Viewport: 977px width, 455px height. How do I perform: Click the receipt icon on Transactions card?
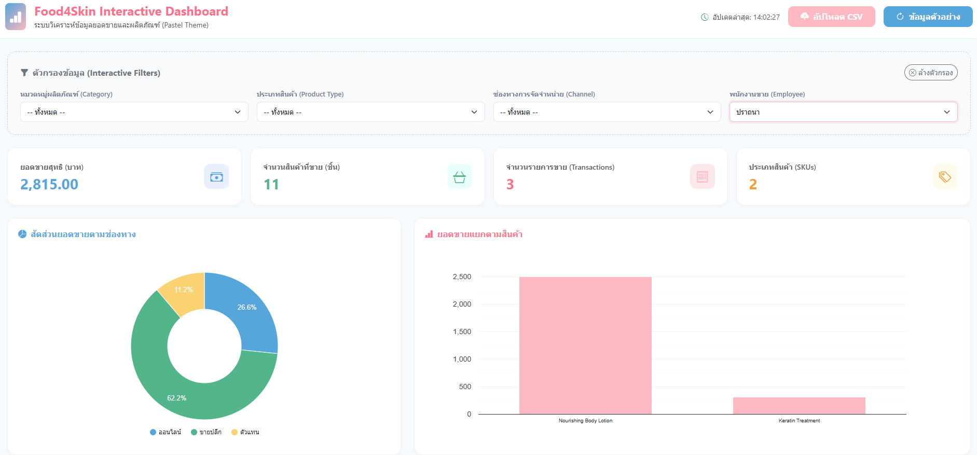(x=703, y=177)
